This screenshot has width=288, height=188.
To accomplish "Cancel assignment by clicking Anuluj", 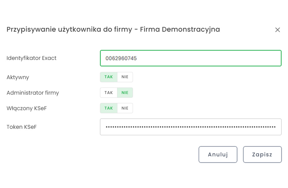I will 218,154.
